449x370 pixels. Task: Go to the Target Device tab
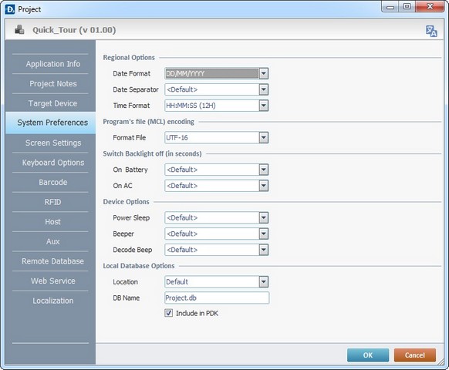click(x=53, y=103)
